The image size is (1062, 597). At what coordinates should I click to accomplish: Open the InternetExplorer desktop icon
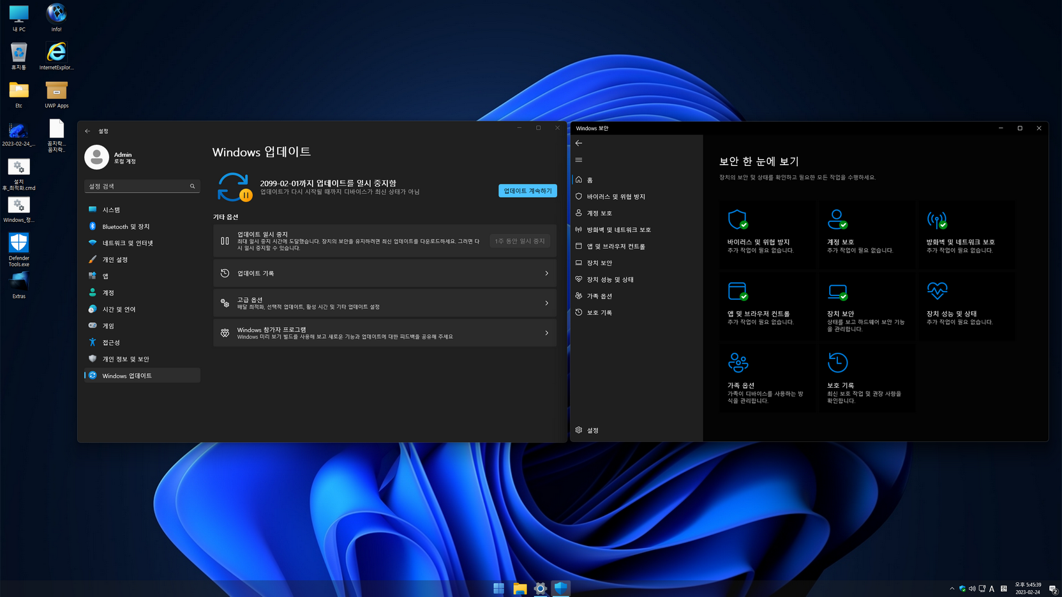[56, 56]
